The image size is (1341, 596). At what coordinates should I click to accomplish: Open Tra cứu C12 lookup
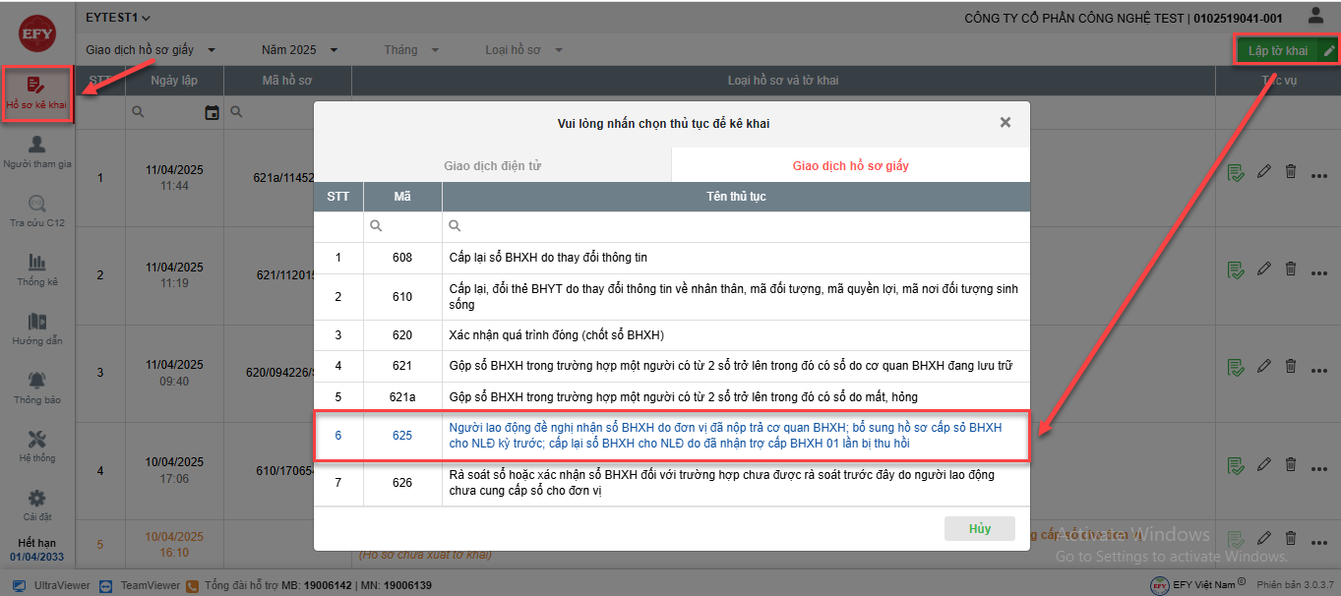[x=37, y=211]
